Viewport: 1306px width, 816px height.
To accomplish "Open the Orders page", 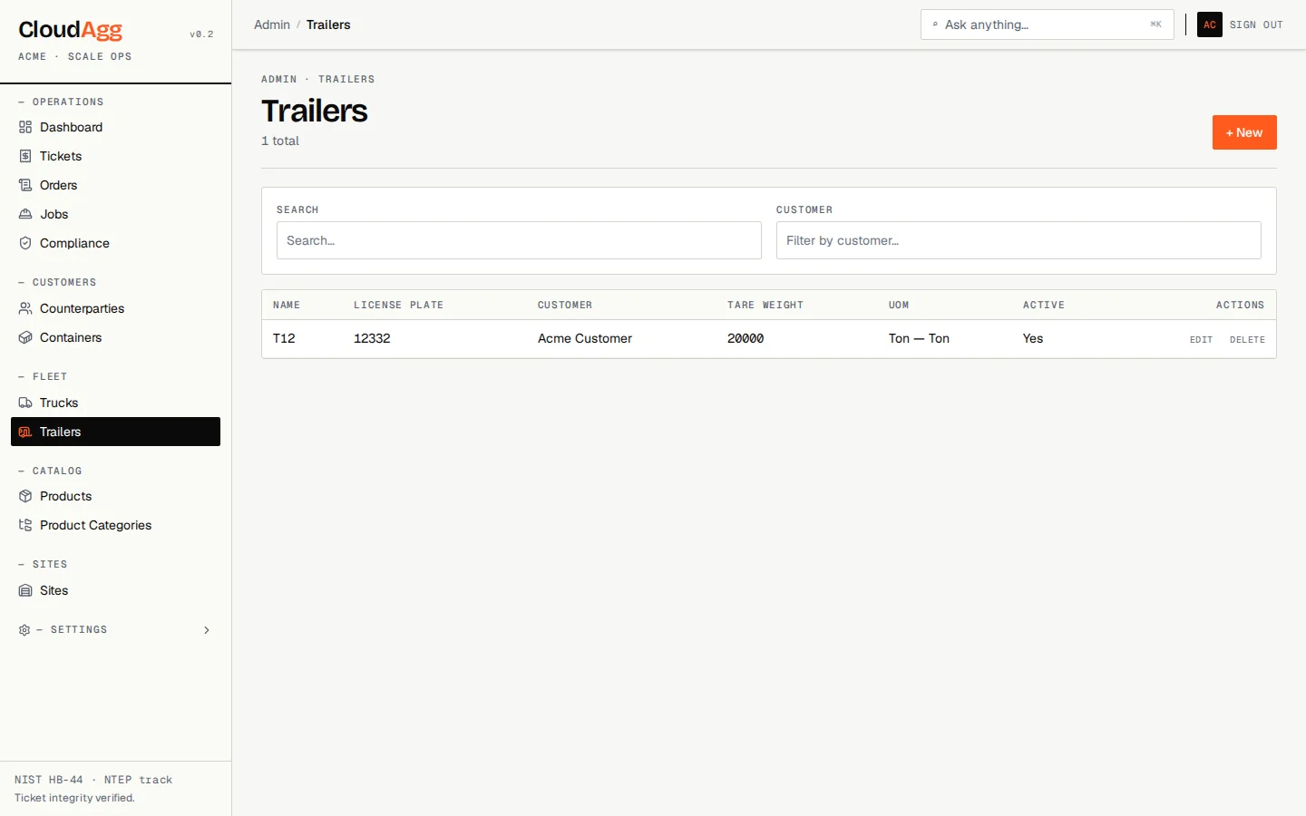I will click(115, 185).
